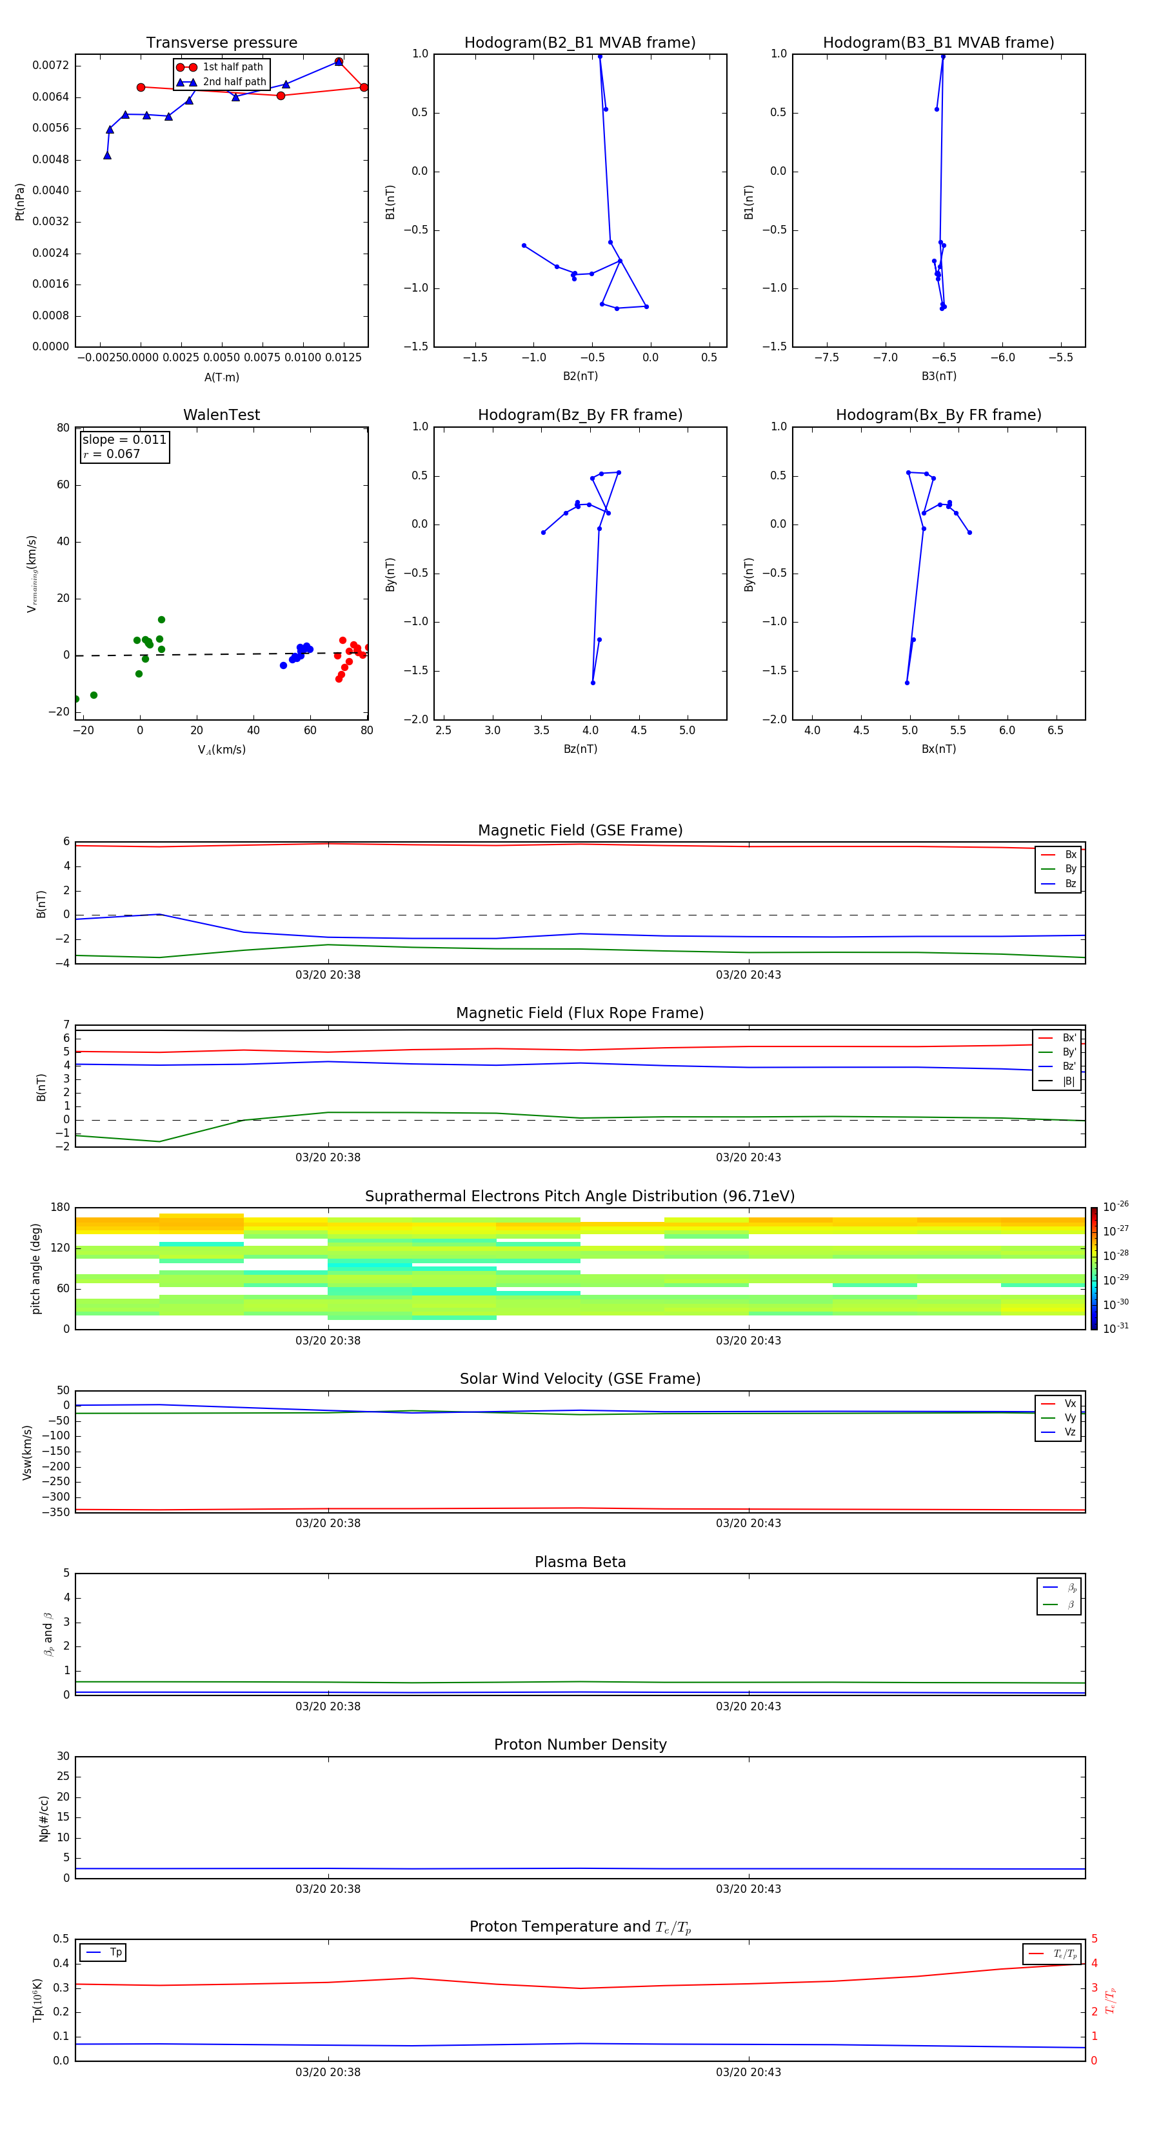Click the |B| entry in Flux Rope legend
Screen dimensions: 1161x2129
1057,1081
